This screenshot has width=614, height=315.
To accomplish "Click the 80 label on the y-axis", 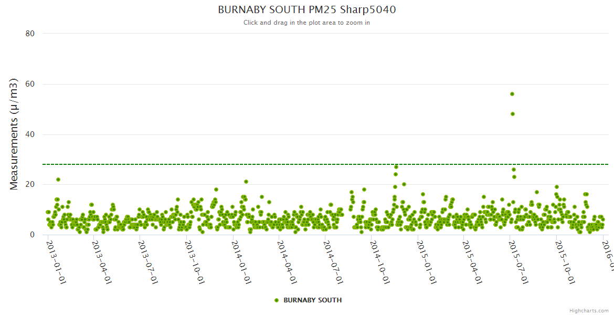I will [x=30, y=34].
